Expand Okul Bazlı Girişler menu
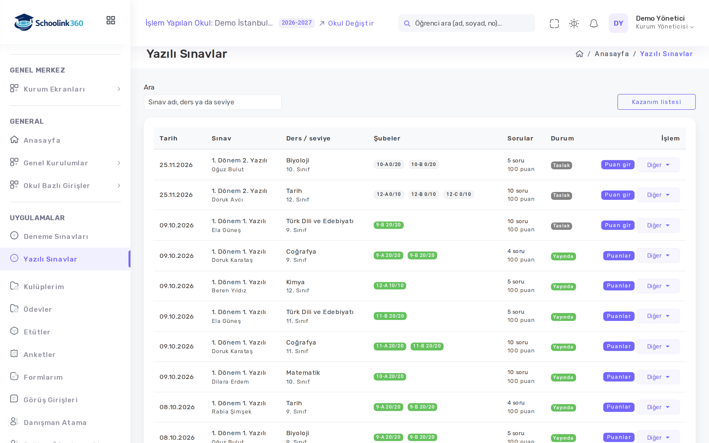Image resolution: width=709 pixels, height=443 pixels. pos(65,185)
